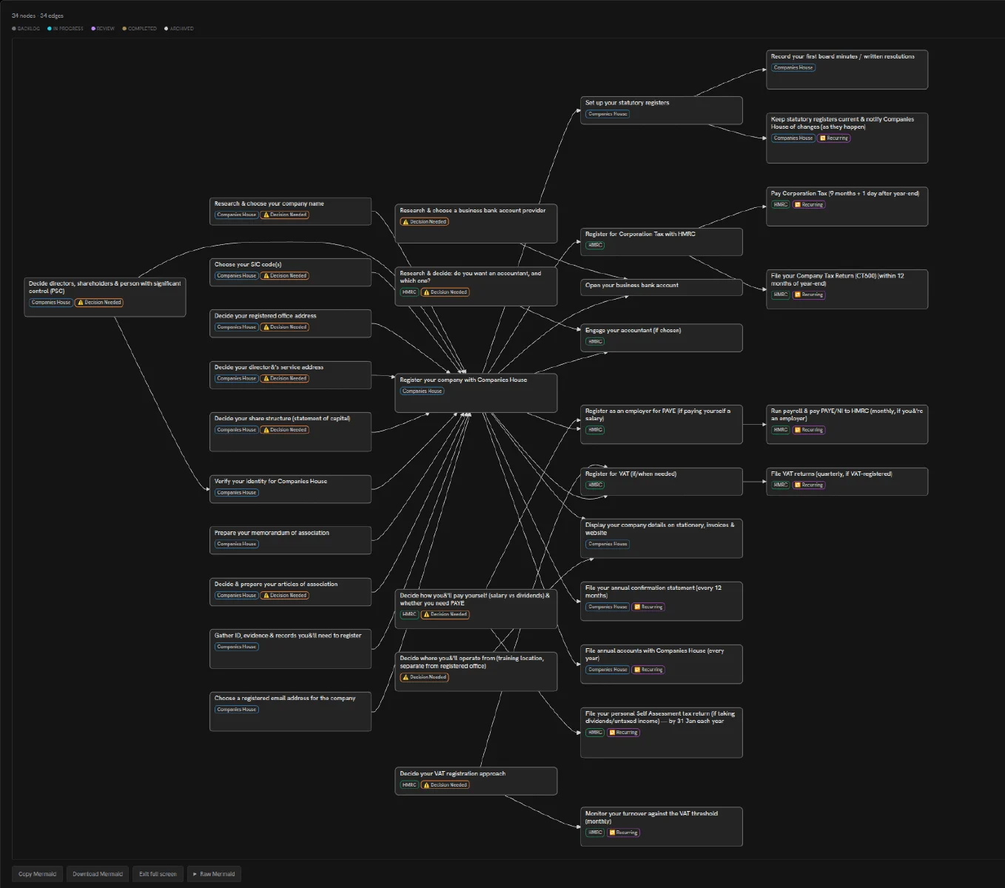This screenshot has width=1005, height=888.
Task: Select the REVIEW legend label
Action: tap(106, 29)
